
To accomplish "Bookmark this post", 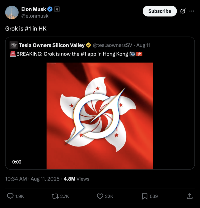I will [x=145, y=196].
